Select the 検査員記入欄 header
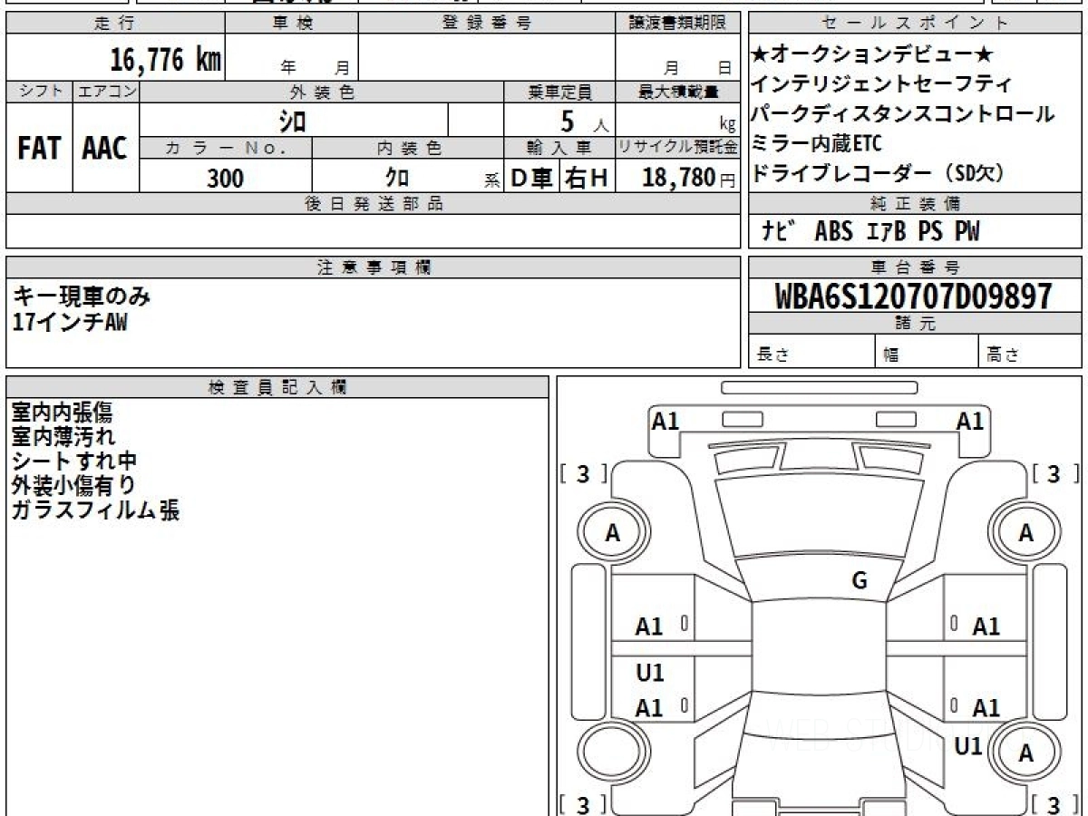The height and width of the screenshot is (816, 1088). pyautogui.click(x=277, y=387)
